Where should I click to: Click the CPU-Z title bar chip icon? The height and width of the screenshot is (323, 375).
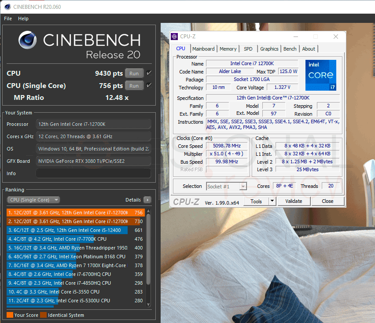[x=174, y=37]
